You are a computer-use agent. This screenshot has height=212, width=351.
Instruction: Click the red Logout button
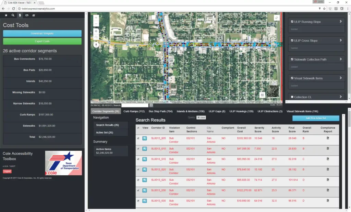click(x=7, y=171)
